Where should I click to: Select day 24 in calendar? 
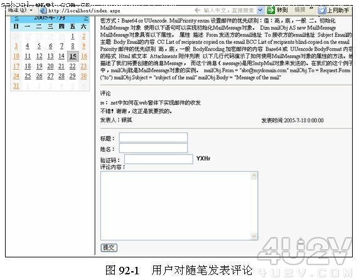16,76
